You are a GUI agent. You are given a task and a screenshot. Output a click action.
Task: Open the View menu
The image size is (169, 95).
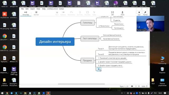tap(38, 9)
